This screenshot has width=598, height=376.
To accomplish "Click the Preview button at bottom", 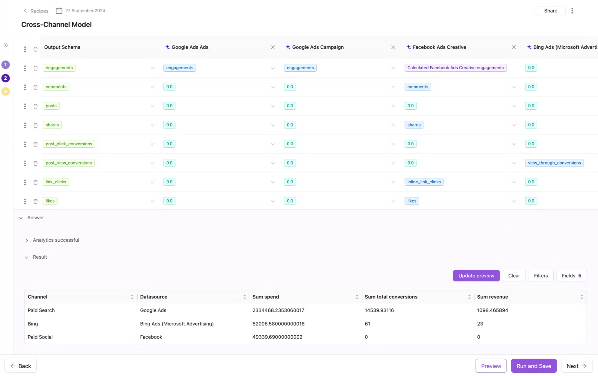I will (x=491, y=366).
